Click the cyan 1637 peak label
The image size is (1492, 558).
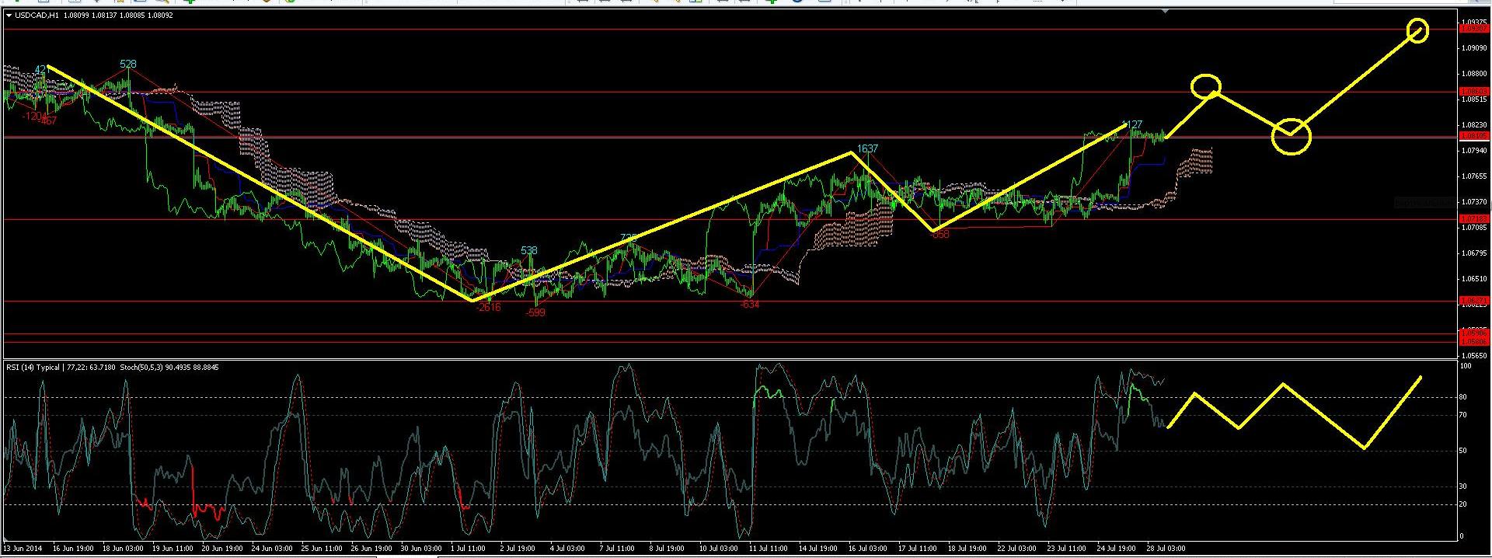867,148
